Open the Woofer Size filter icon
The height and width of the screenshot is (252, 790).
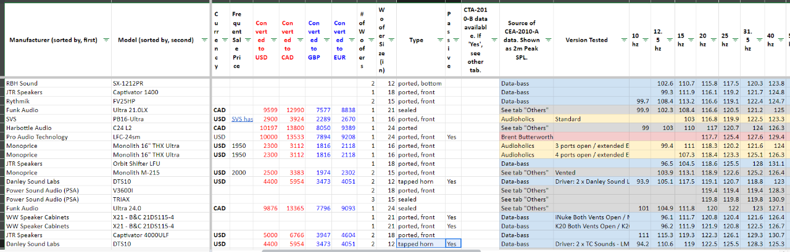pos(391,40)
